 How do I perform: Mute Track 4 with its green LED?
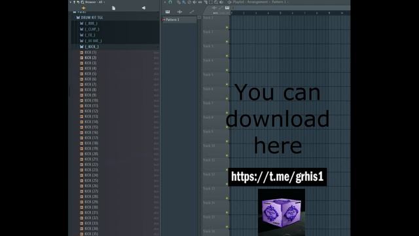point(227,70)
